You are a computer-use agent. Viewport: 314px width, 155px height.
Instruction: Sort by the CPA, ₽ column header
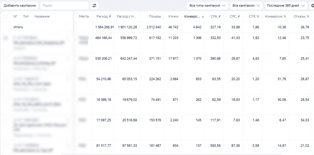pos(216,16)
